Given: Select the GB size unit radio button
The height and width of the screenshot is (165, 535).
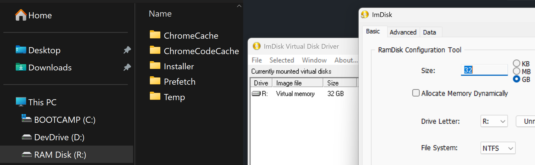Looking at the screenshot, I should (x=516, y=79).
